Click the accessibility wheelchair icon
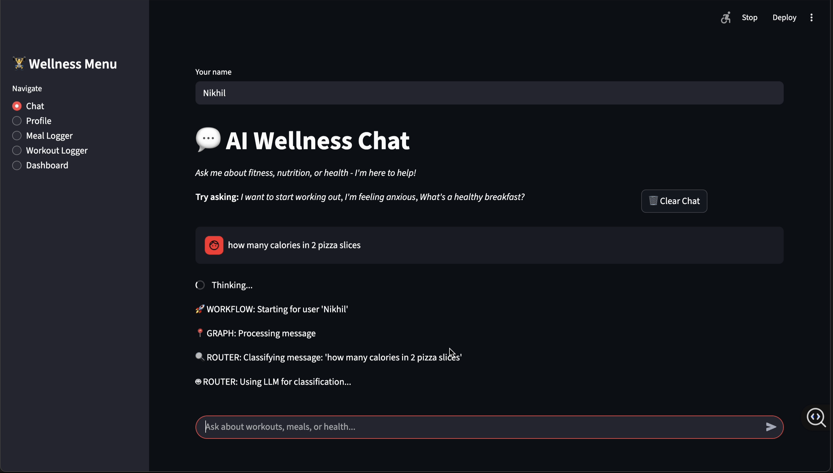 coord(726,18)
